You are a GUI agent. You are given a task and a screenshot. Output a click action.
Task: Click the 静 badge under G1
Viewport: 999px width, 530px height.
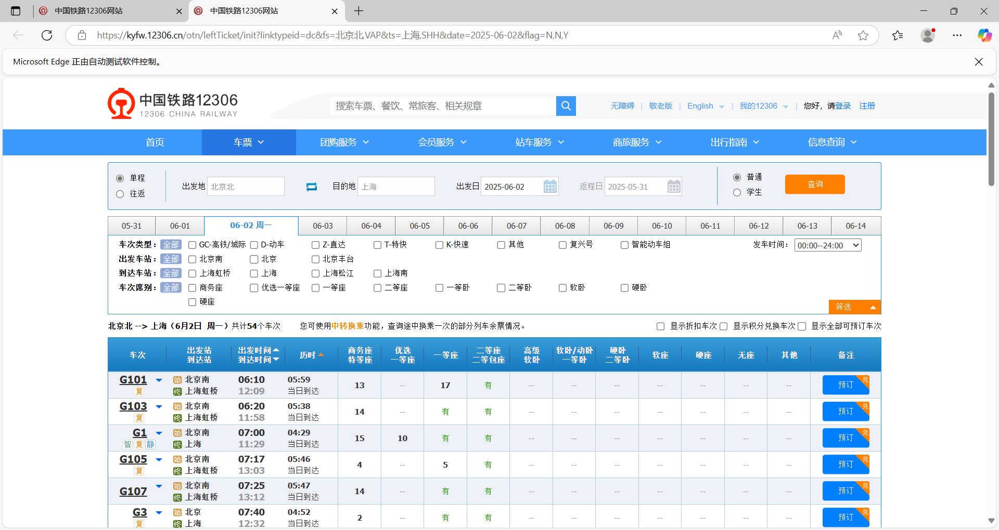(150, 444)
